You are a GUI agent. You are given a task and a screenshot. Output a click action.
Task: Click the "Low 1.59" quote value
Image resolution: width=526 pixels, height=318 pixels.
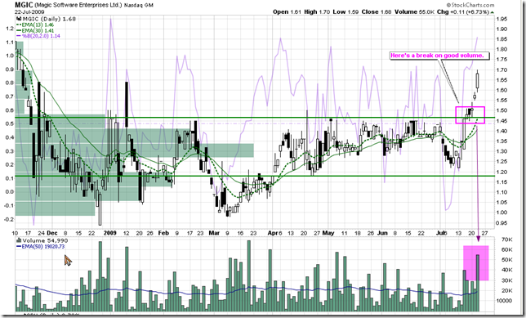(345, 11)
